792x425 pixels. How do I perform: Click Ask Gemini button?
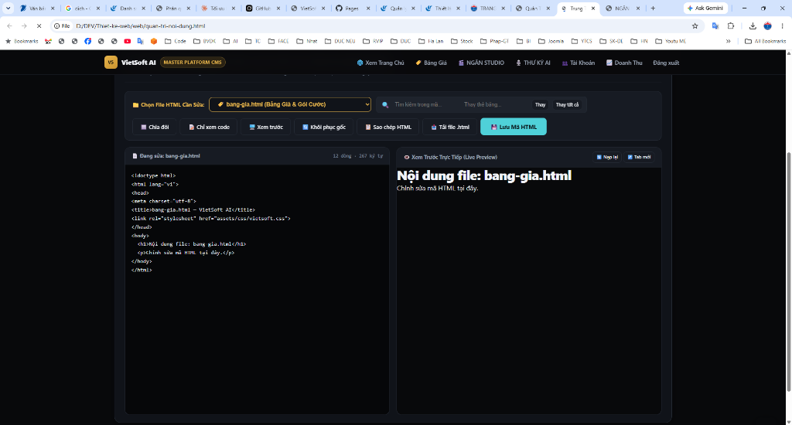(705, 8)
